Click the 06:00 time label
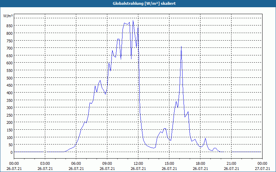Viewport: 276px width, 172px height. pos(76,164)
